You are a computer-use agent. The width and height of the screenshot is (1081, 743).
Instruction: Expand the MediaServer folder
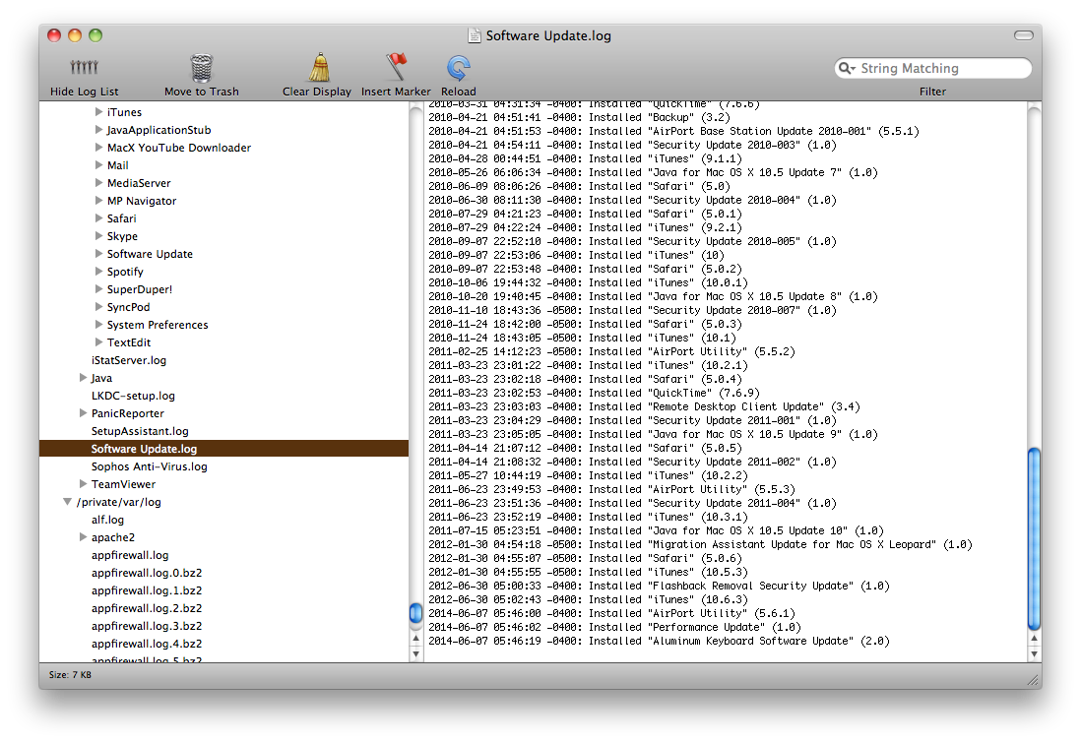tap(98, 183)
